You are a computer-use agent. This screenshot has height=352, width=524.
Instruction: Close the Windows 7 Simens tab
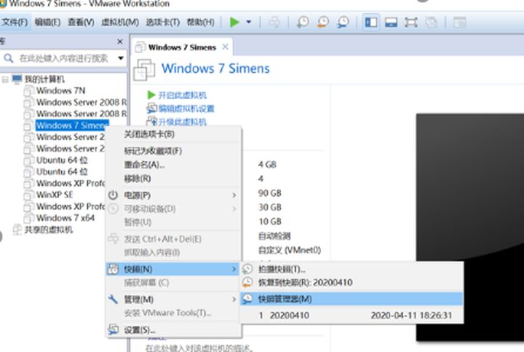tap(226, 47)
